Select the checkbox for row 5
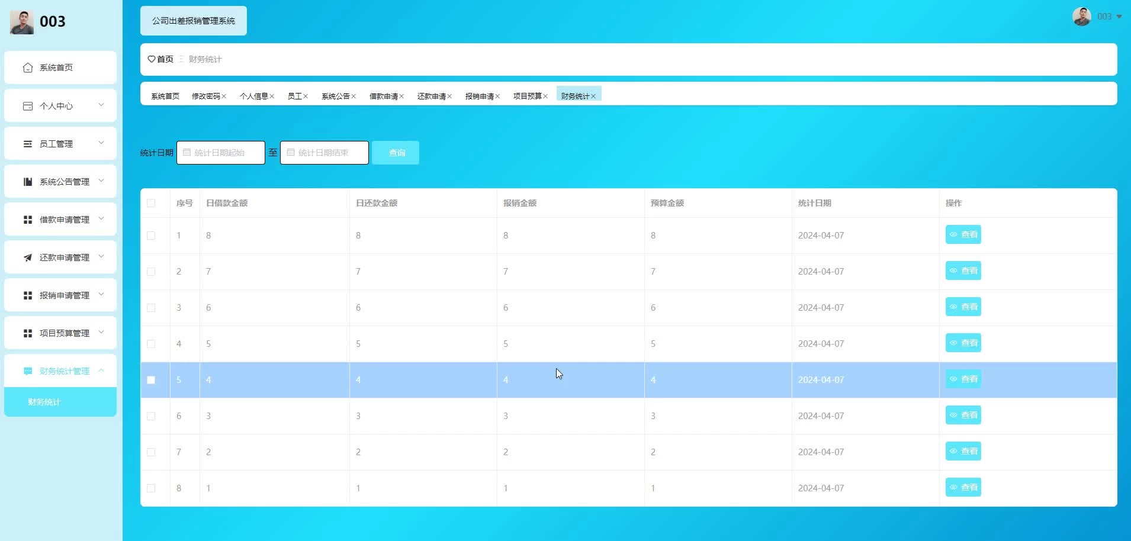 [151, 380]
